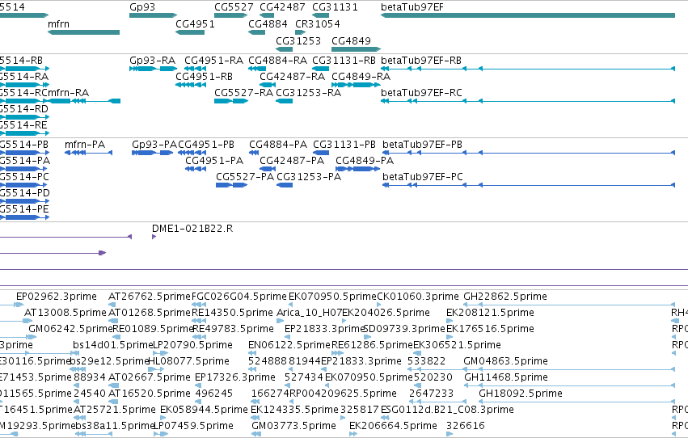Click the EK058944.5prime EST label

coord(204,410)
